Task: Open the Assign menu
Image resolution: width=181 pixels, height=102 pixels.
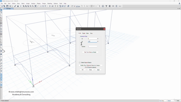Action: (x=28, y=3)
